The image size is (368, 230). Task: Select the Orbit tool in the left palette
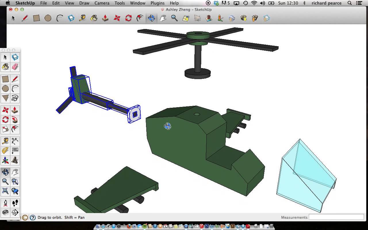[5, 172]
